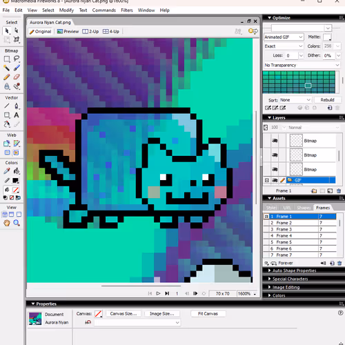Select the Brush tool
Image resolution: width=345 pixels, height=345 pixels.
click(17, 68)
